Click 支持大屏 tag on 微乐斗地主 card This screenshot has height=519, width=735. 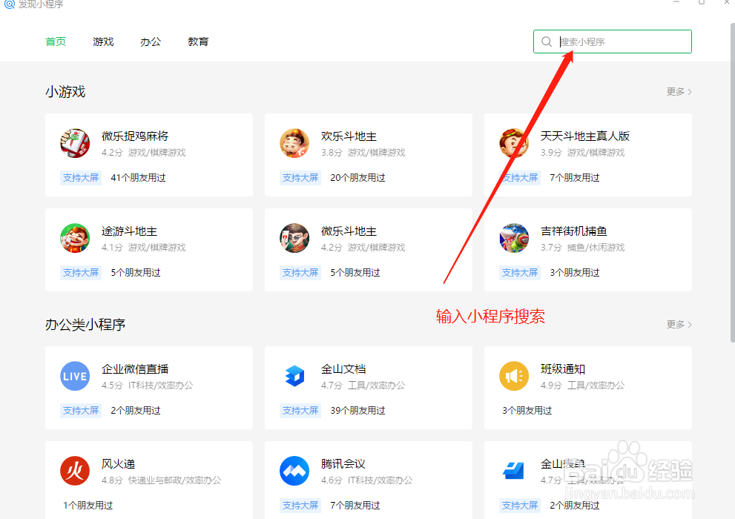pyautogui.click(x=300, y=273)
